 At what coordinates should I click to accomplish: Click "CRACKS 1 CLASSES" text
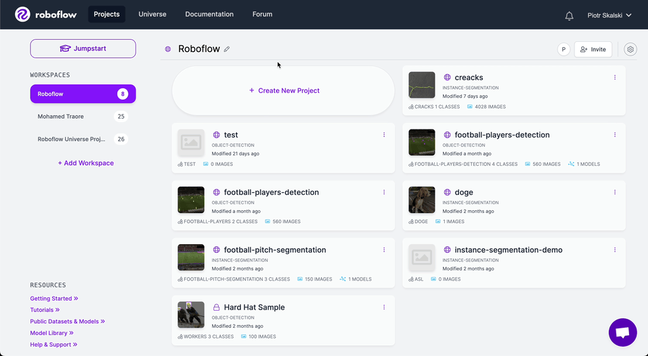[x=437, y=107]
